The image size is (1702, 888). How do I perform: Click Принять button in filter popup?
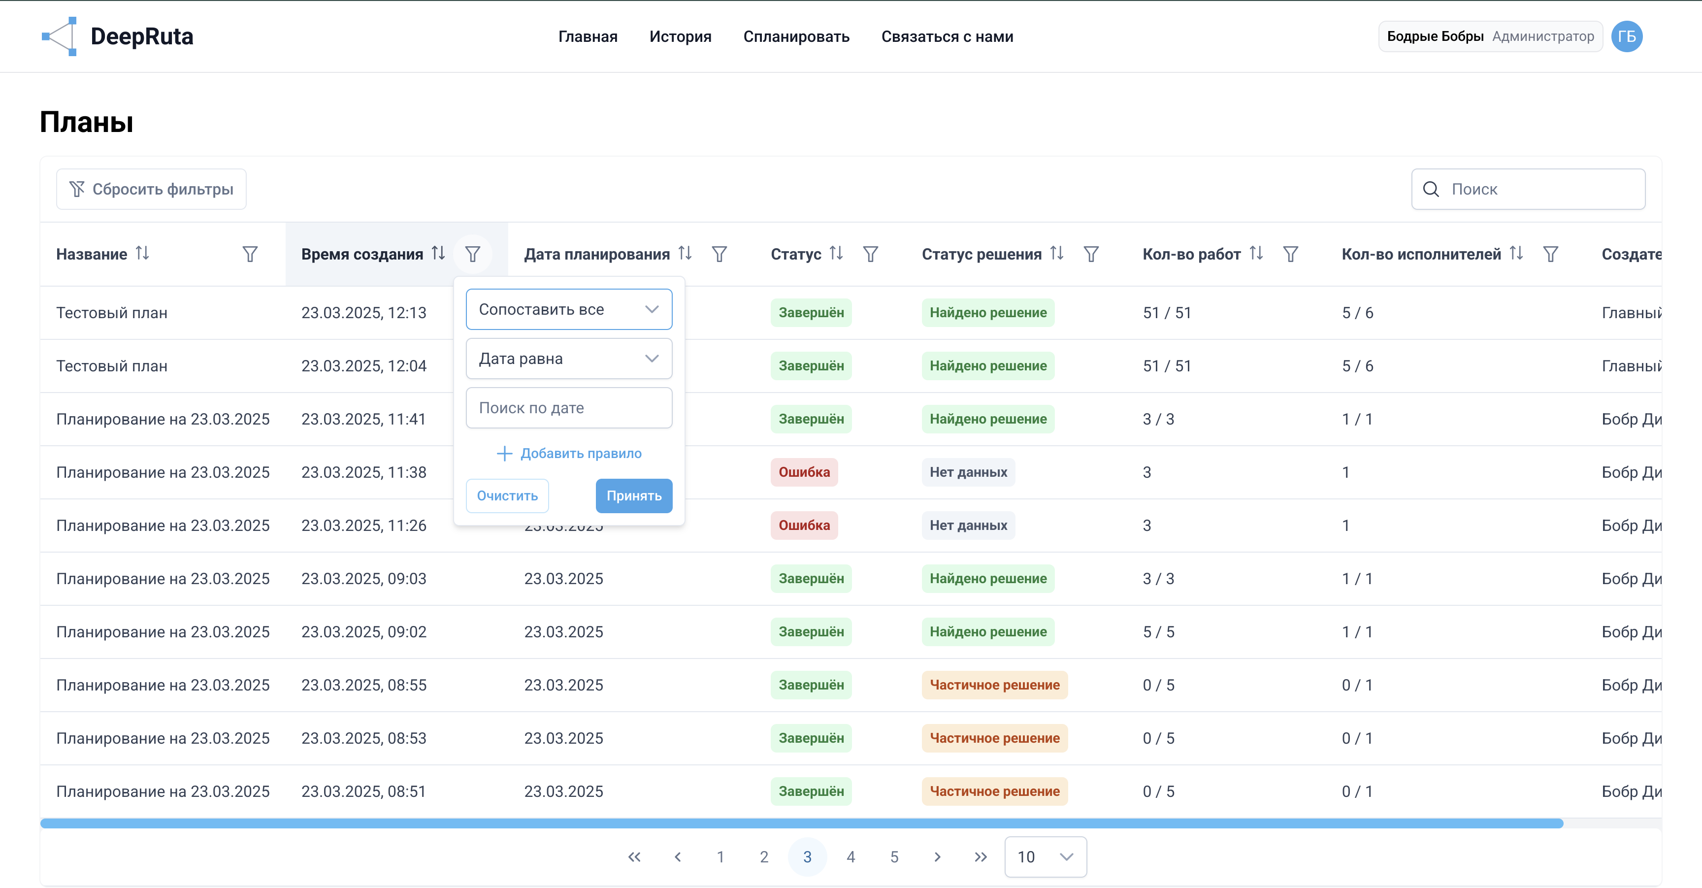[634, 496]
